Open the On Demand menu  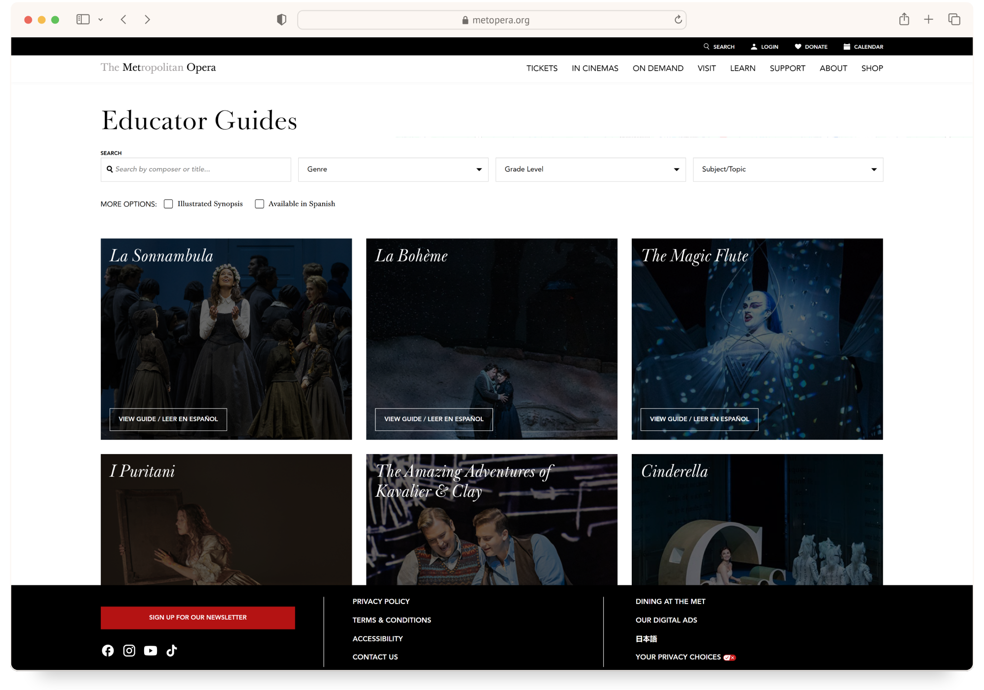tap(658, 68)
